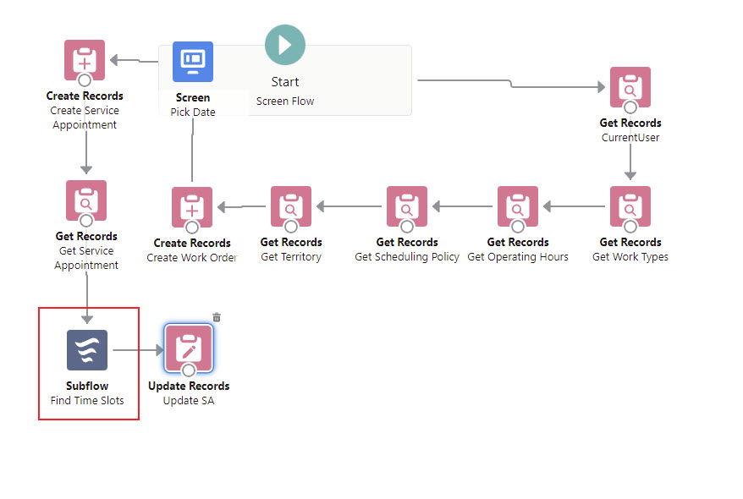The height and width of the screenshot is (499, 743).
Task: Select the Pick Date screen element icon
Action: (193, 61)
